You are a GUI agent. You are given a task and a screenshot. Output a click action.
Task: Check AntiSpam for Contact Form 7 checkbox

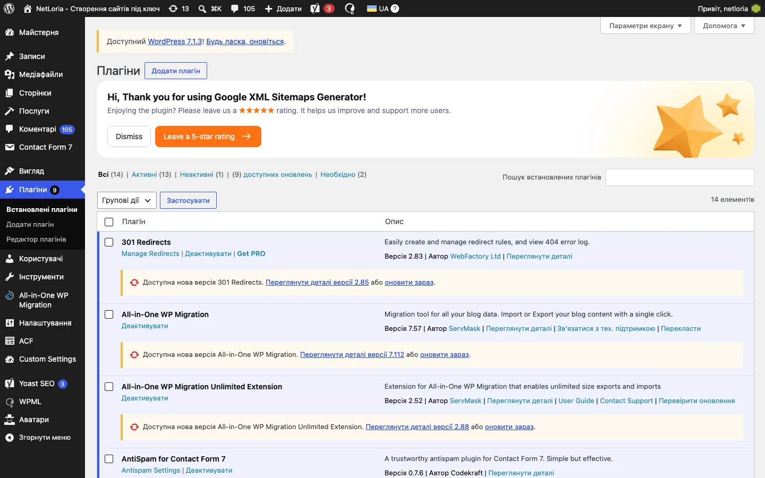coord(109,459)
